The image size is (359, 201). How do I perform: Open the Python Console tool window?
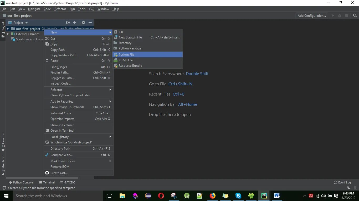[21, 182]
